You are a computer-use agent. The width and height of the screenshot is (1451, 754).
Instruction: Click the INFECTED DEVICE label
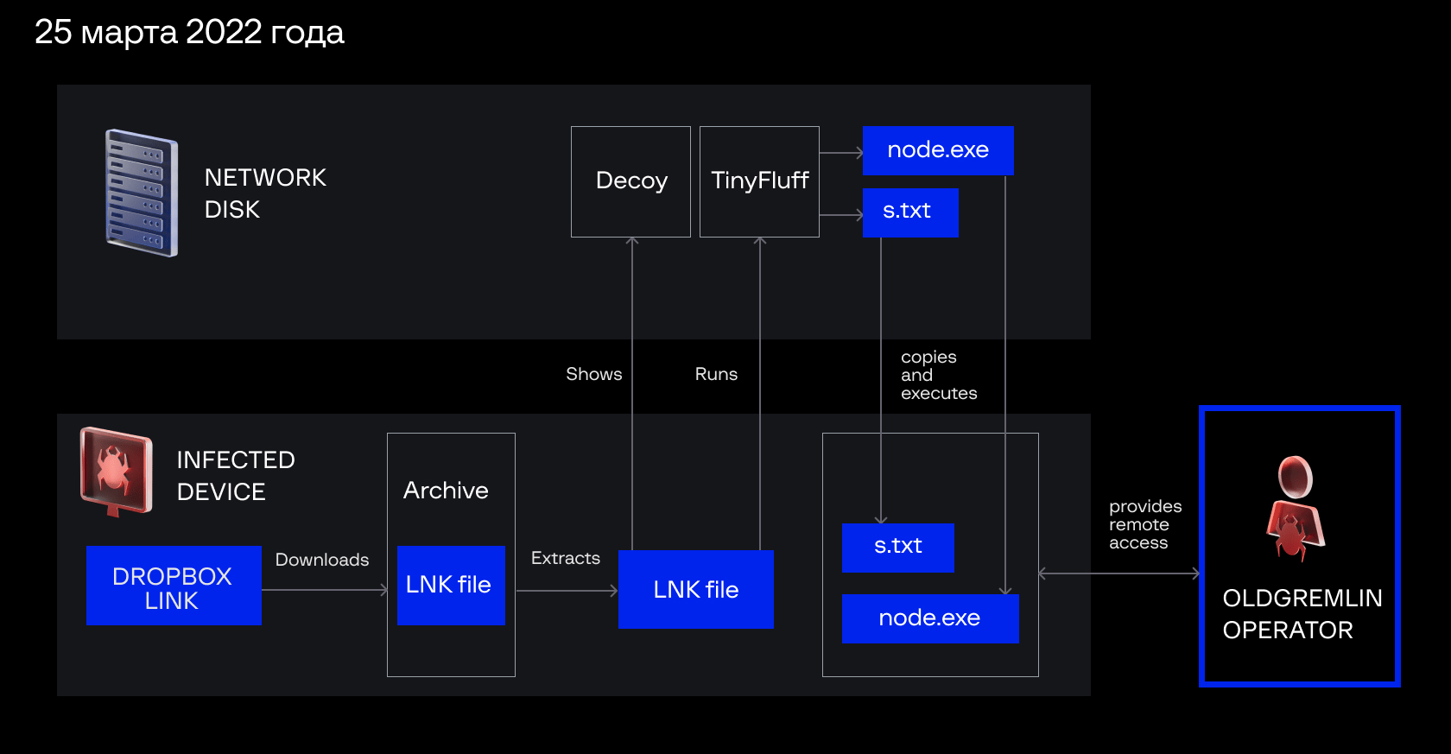[235, 476]
